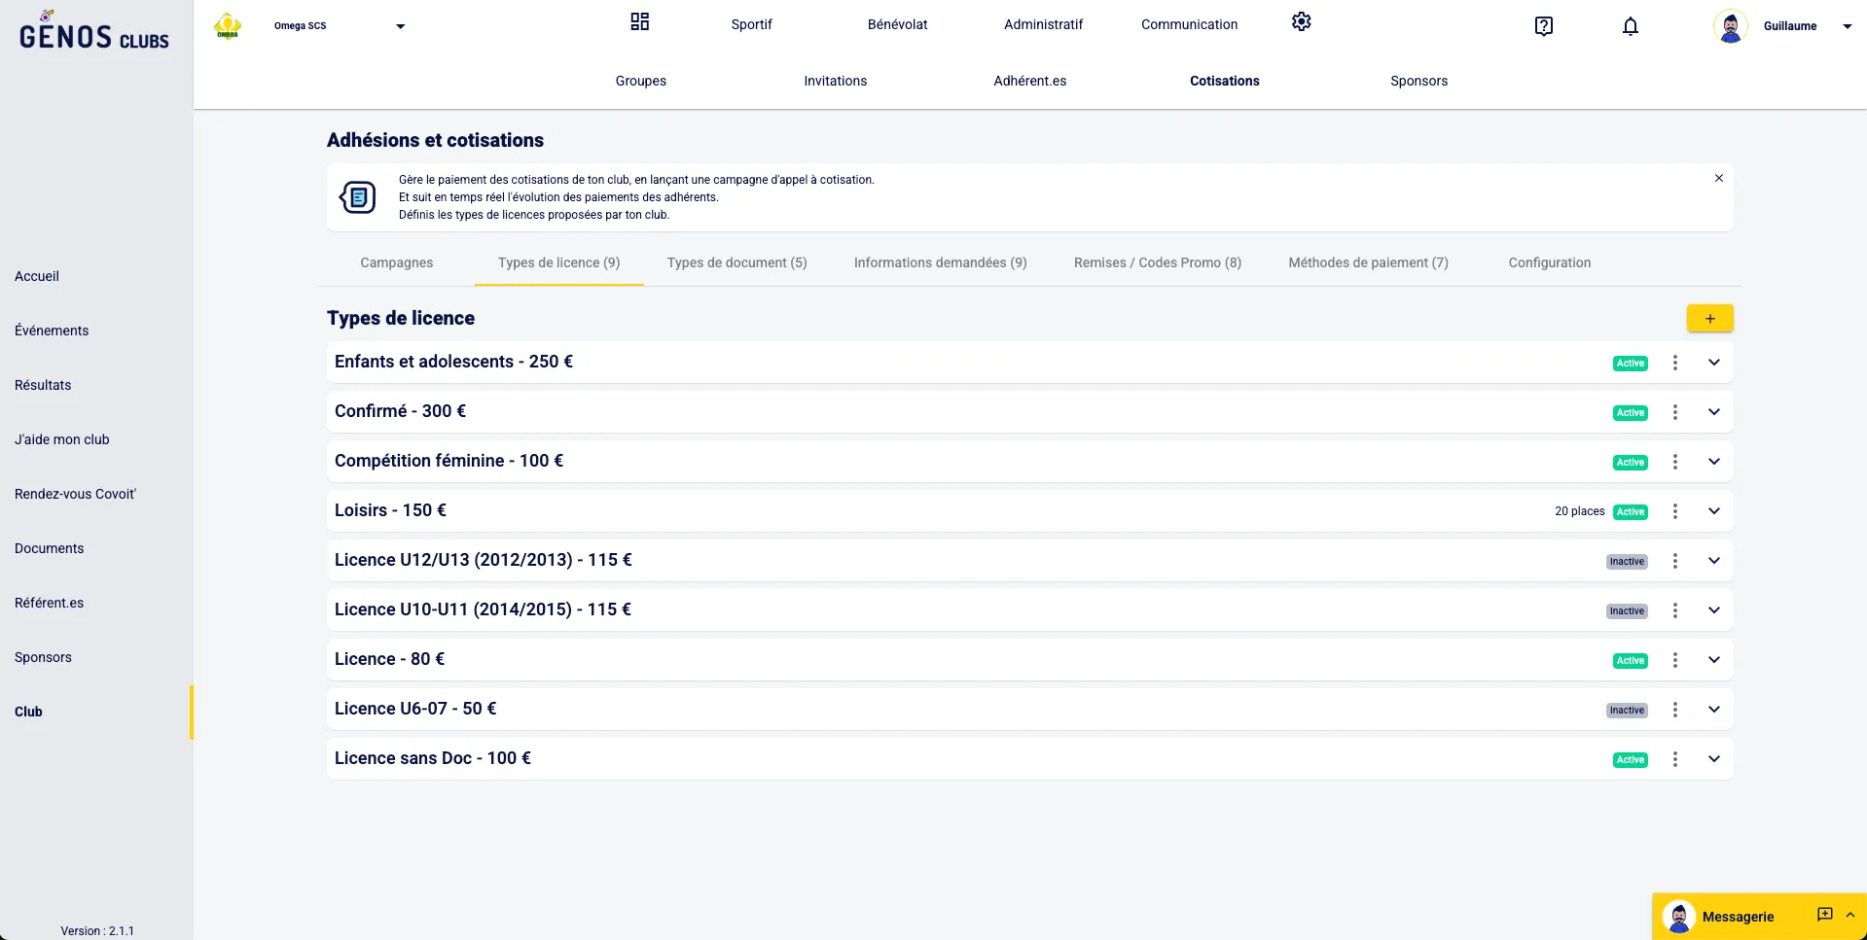
Task: Open three-dot menu for Confirmé licence
Action: click(x=1674, y=412)
